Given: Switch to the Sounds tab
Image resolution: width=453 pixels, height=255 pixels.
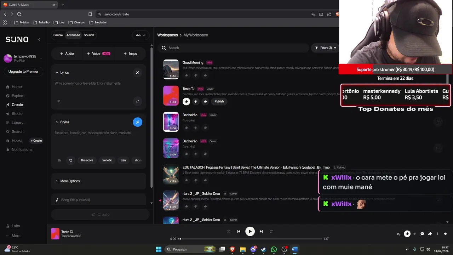Looking at the screenshot, I should [89, 35].
